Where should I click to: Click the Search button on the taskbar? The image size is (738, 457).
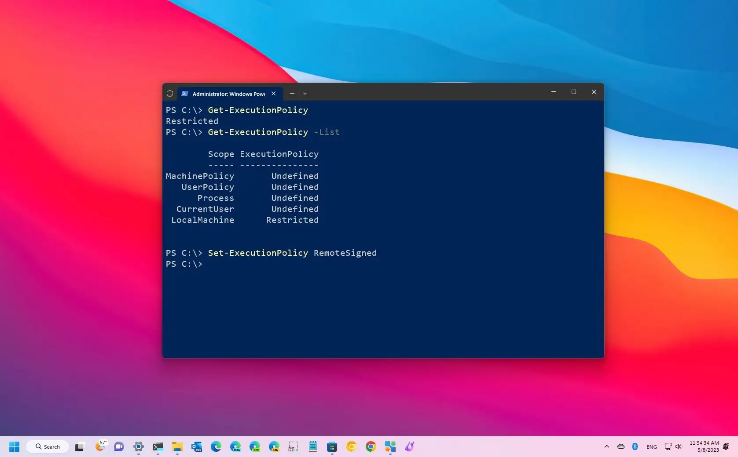click(x=47, y=446)
